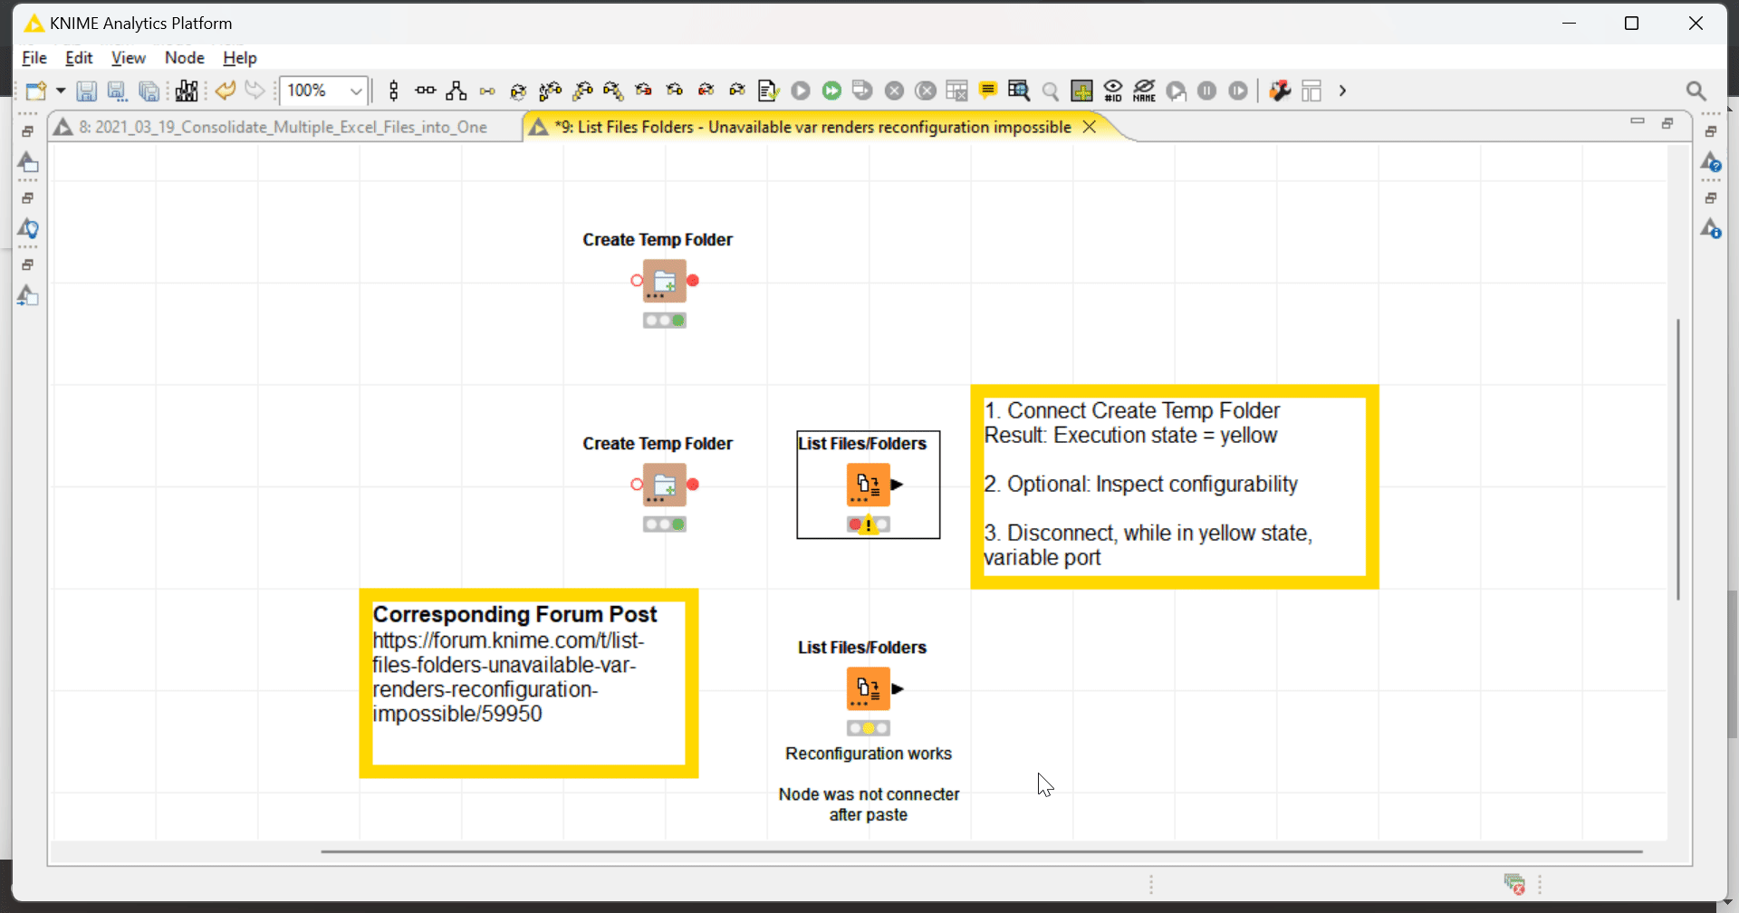Screen dimensions: 1739x913
Task: Click the red output port of top Create Temp Folder
Action: [x=693, y=281]
